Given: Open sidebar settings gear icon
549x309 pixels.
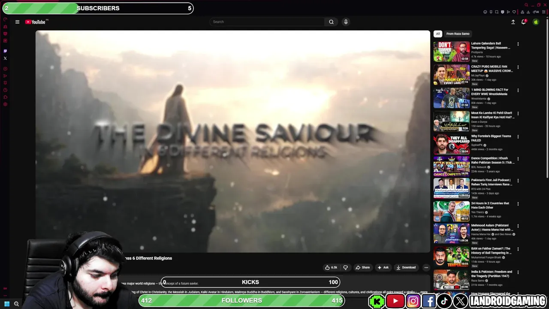Looking at the screenshot, I should click(x=5, y=104).
